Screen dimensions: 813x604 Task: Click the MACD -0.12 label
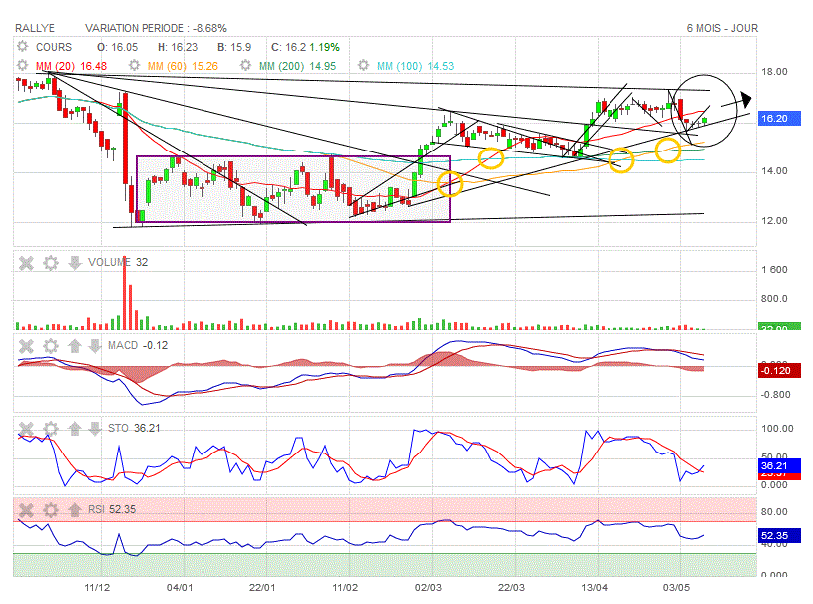[138, 345]
